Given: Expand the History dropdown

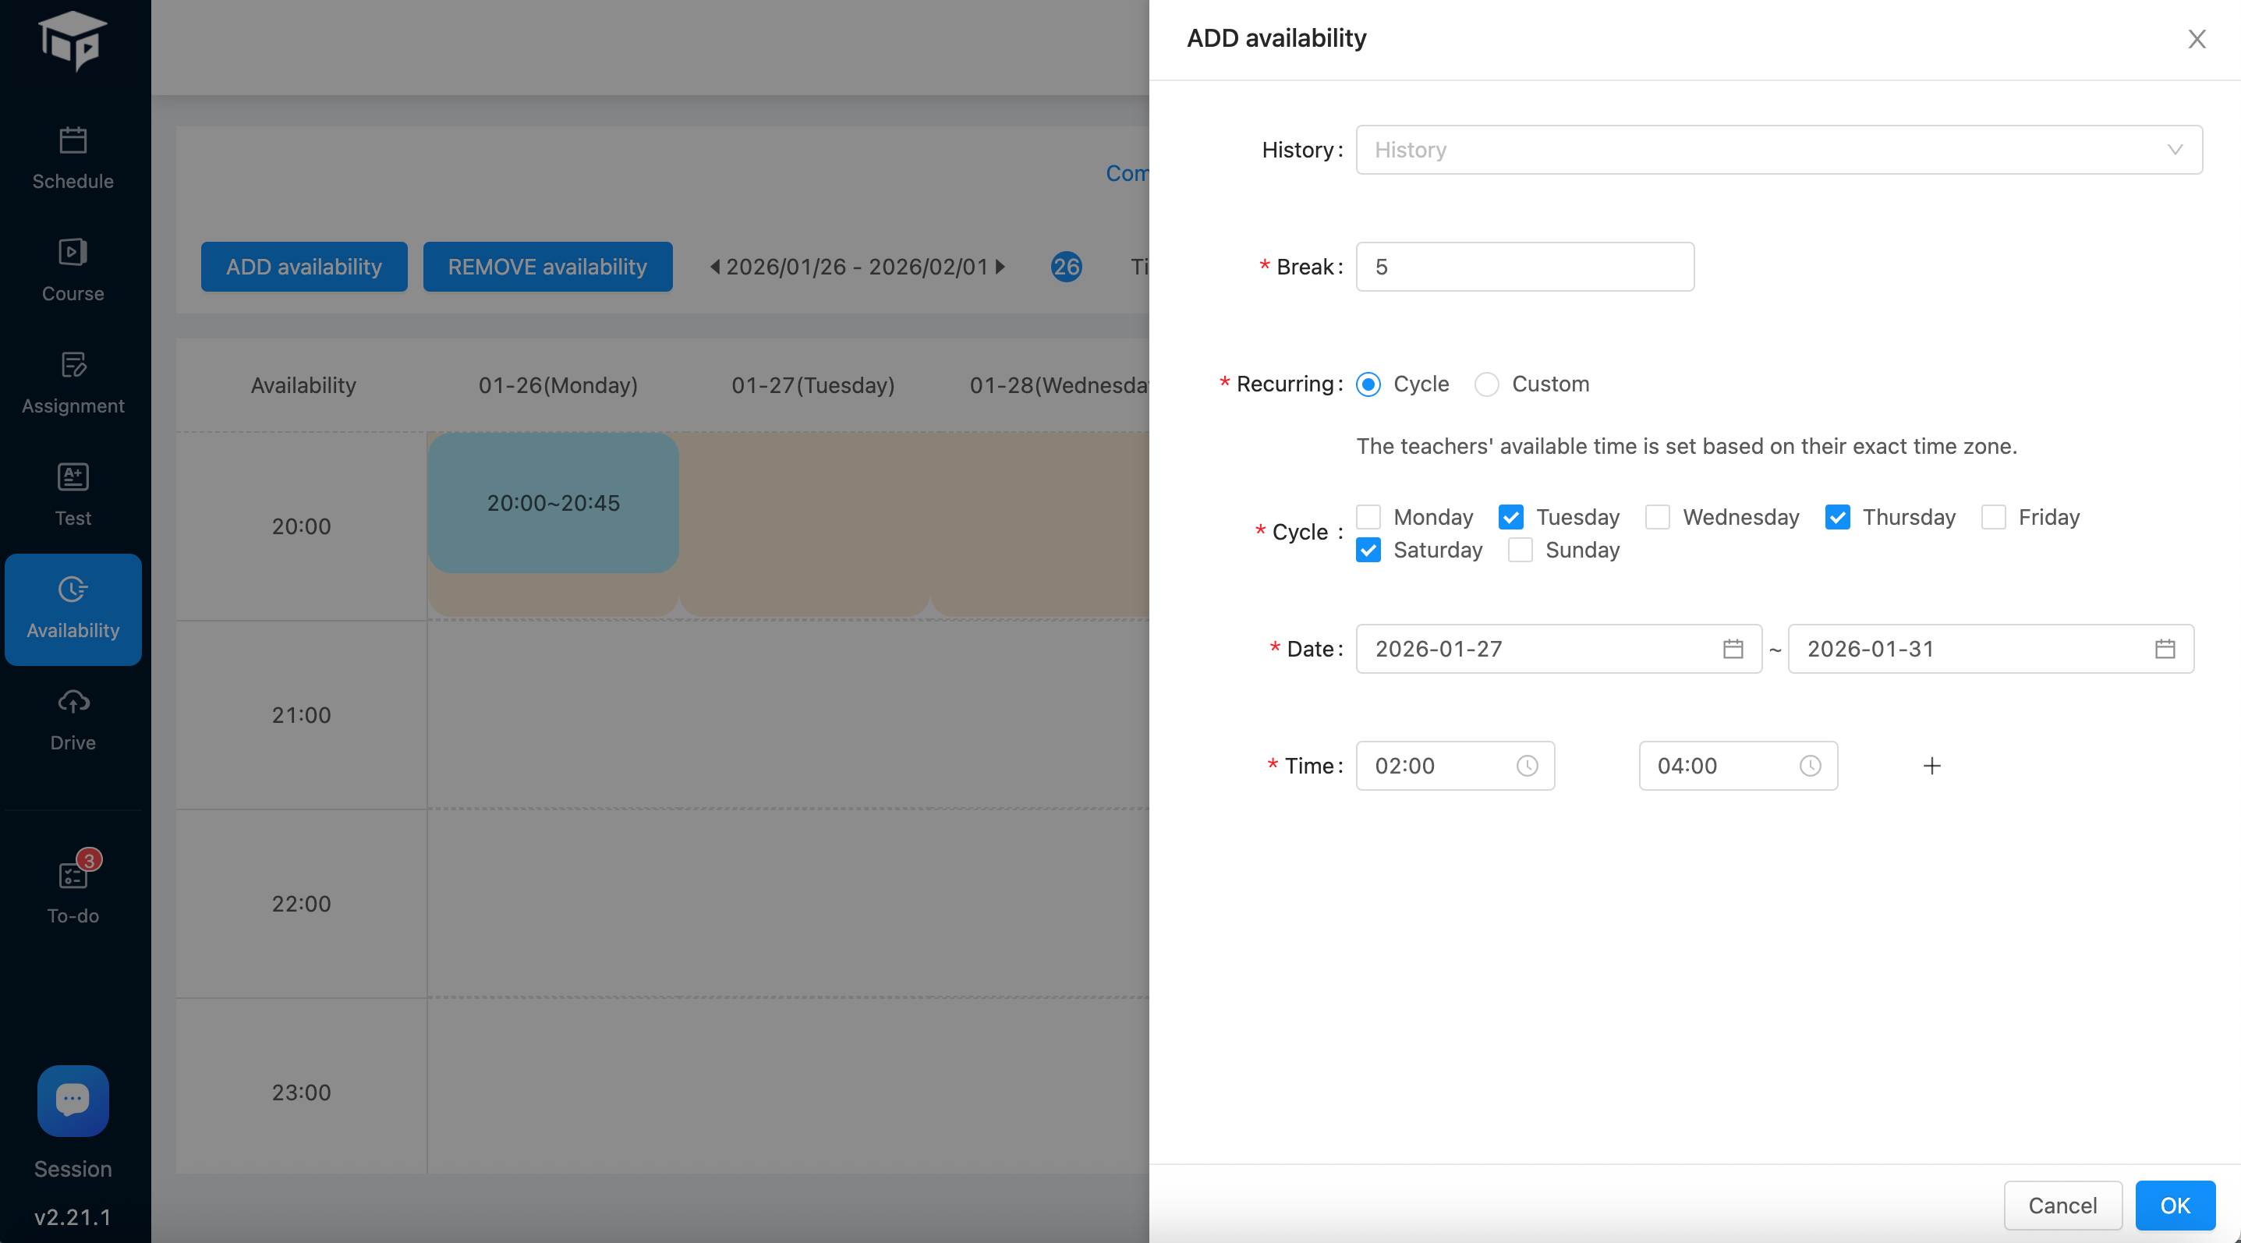Looking at the screenshot, I should (1778, 150).
